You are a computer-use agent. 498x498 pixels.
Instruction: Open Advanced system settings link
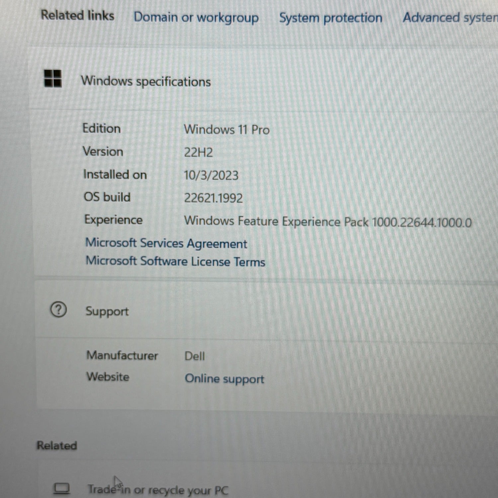451,18
